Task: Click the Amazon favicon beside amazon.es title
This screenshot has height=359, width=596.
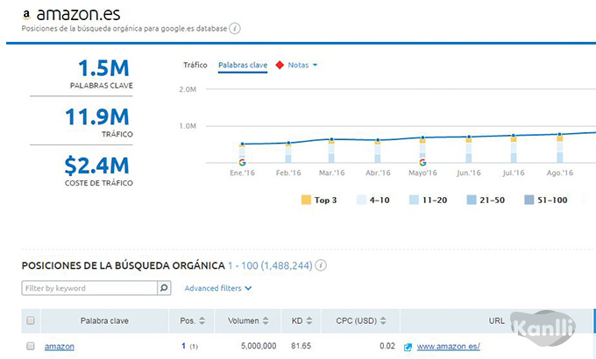Action: 26,15
